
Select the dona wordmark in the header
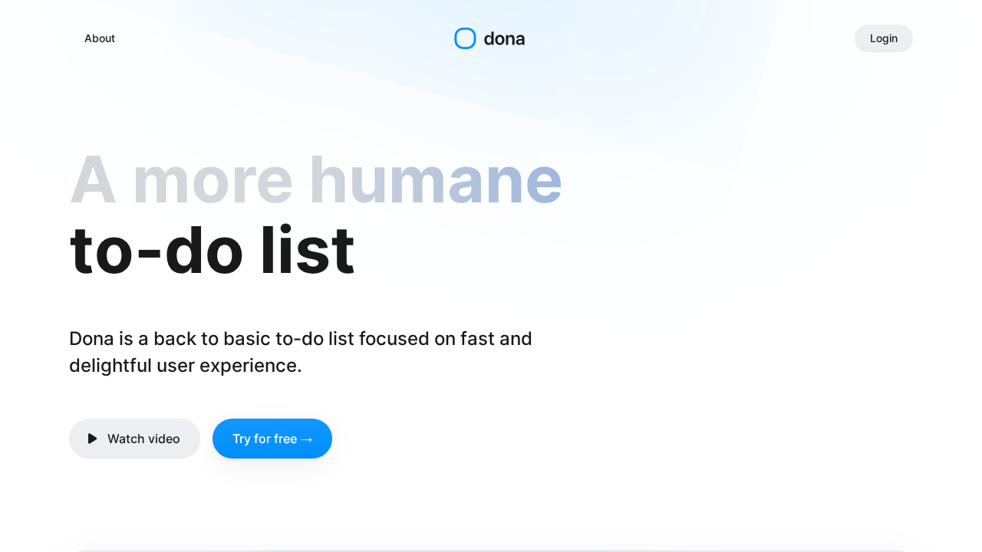pos(504,38)
